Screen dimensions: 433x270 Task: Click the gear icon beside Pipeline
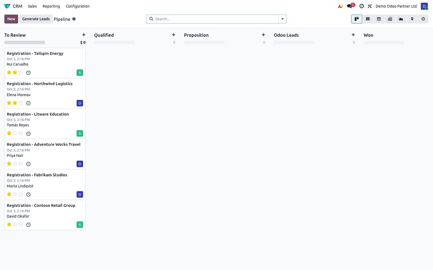[74, 19]
